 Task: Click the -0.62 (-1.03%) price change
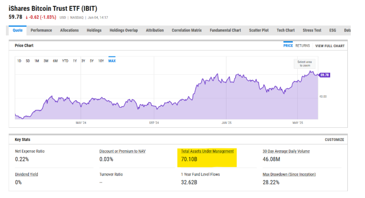[x=41, y=17]
